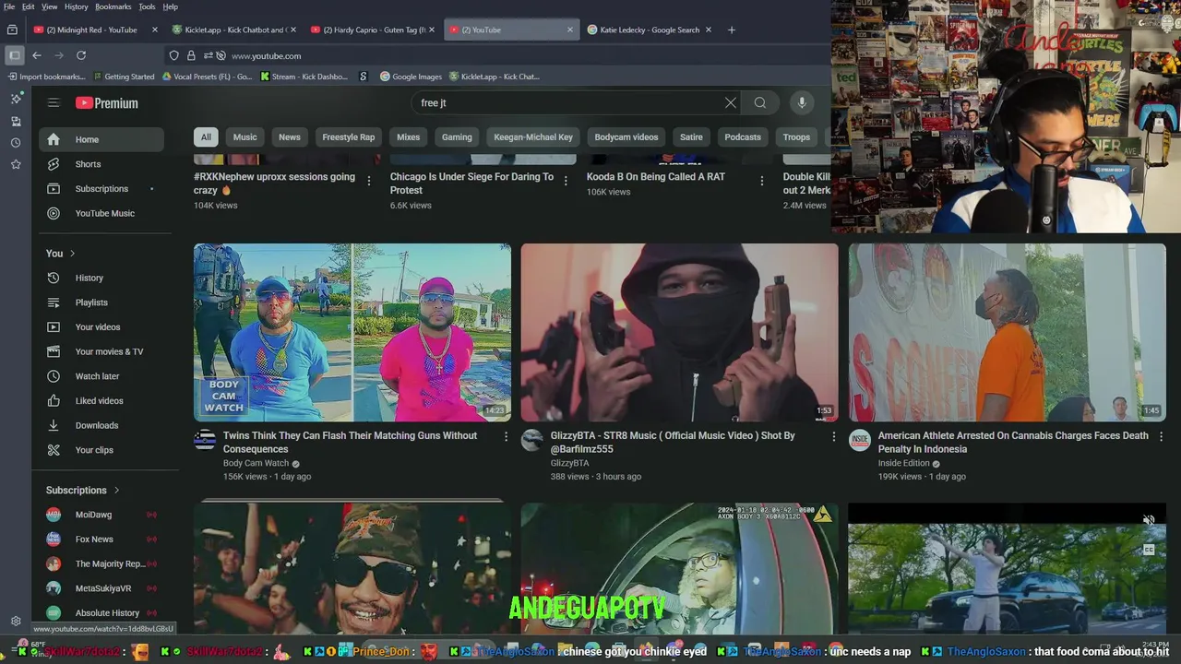Open the American Athlete Arrested video title

click(1013, 443)
